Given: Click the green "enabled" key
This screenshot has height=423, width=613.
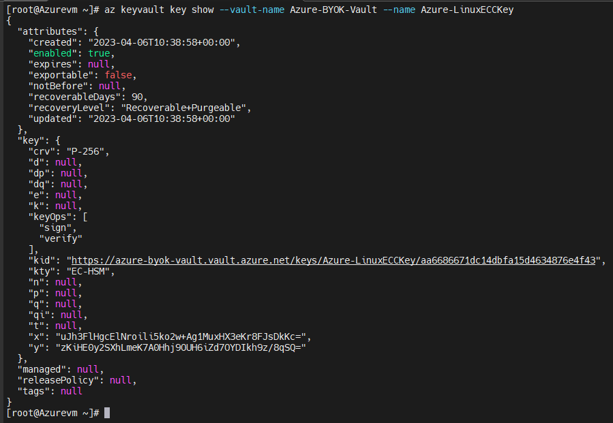Looking at the screenshot, I should [x=53, y=53].
